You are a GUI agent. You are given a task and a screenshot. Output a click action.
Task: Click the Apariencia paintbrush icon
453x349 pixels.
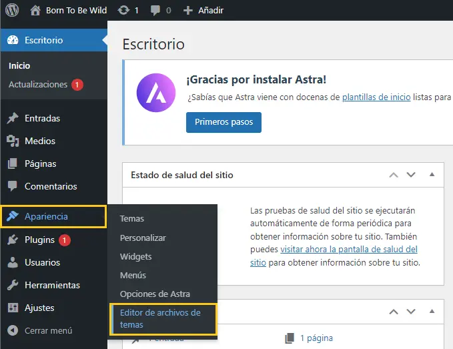point(13,216)
